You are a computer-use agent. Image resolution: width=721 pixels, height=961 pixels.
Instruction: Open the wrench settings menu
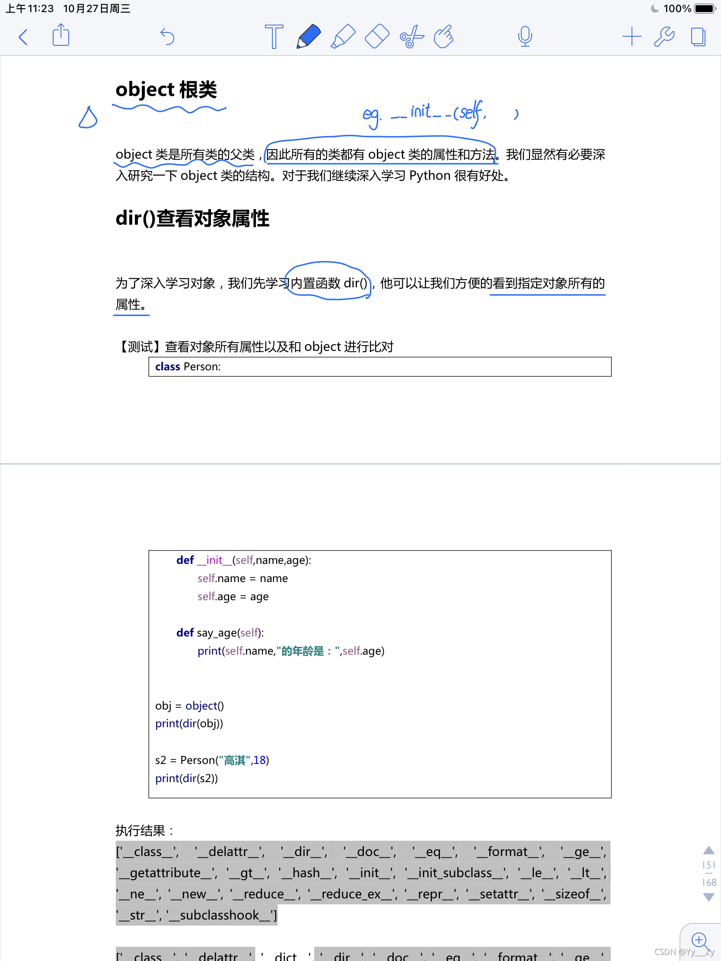pyautogui.click(x=664, y=37)
